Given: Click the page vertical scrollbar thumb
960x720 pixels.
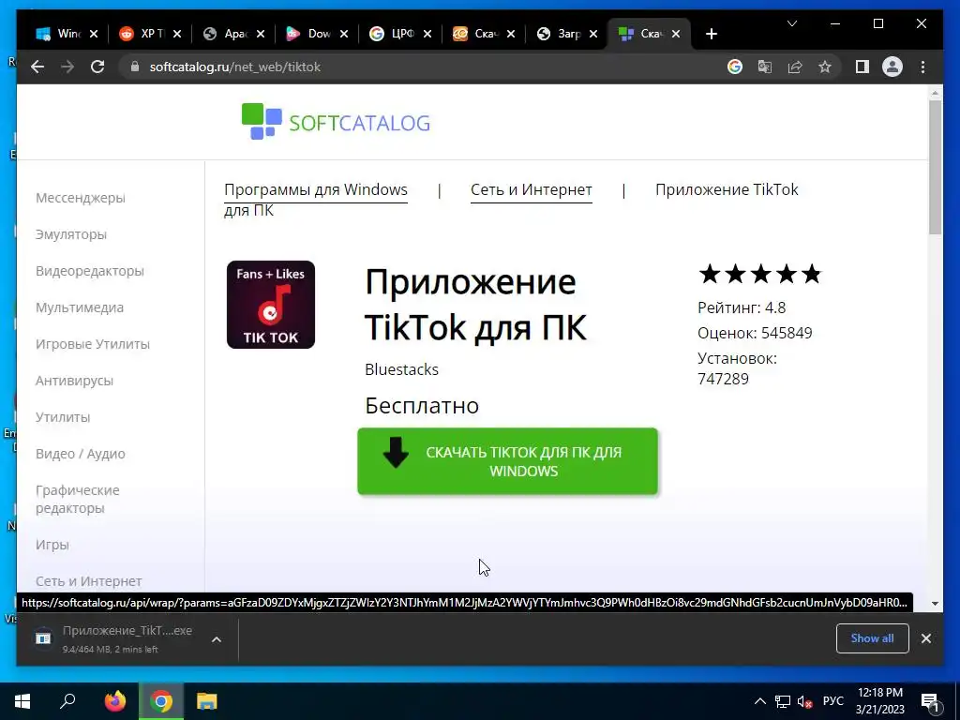Looking at the screenshot, I should (935, 167).
